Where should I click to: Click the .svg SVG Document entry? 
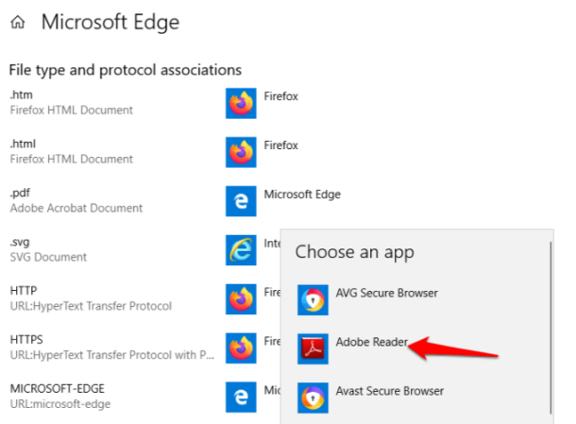(48, 249)
